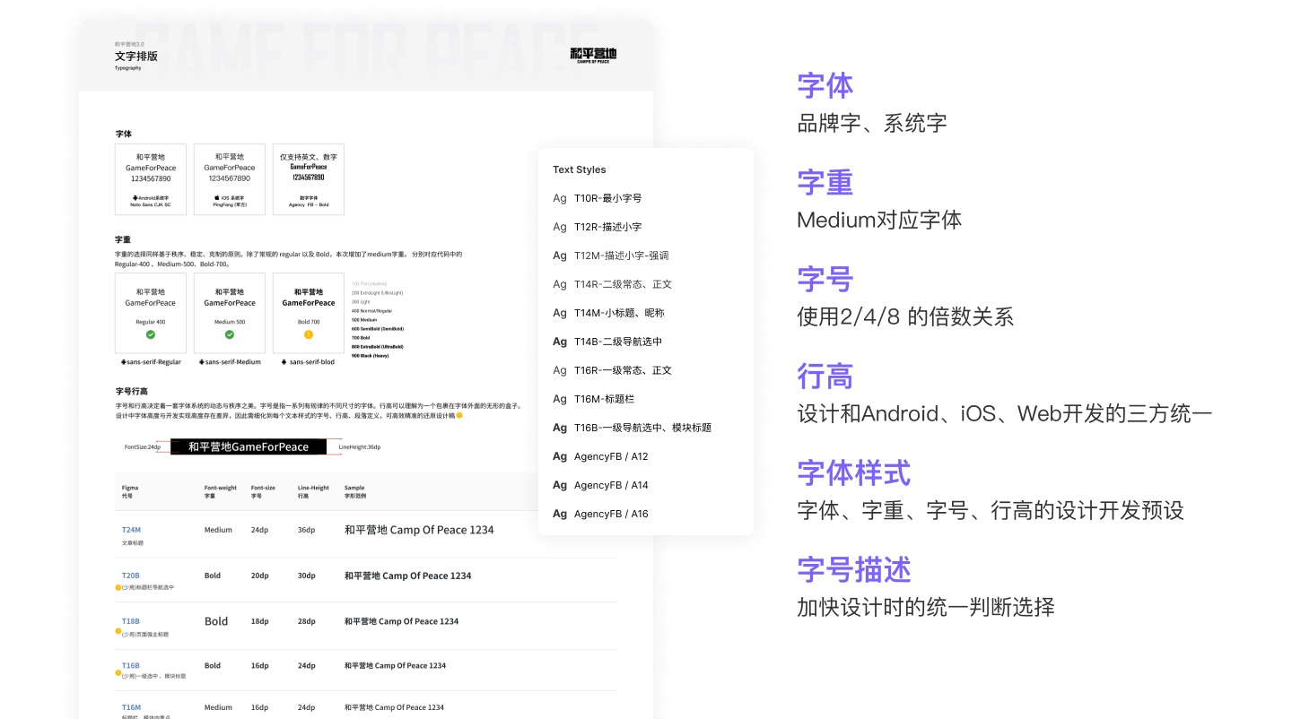This screenshot has height=719, width=1292.
Task: Click the purple 行高 heading on the right
Action: pos(825,377)
